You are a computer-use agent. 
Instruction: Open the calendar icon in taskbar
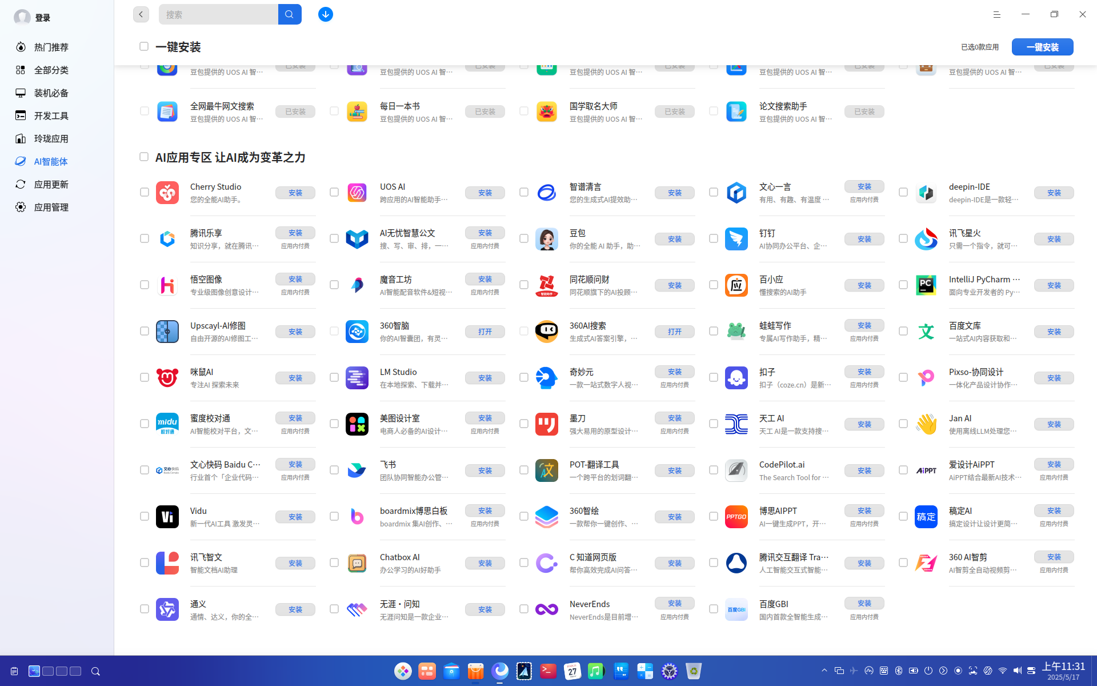click(572, 671)
